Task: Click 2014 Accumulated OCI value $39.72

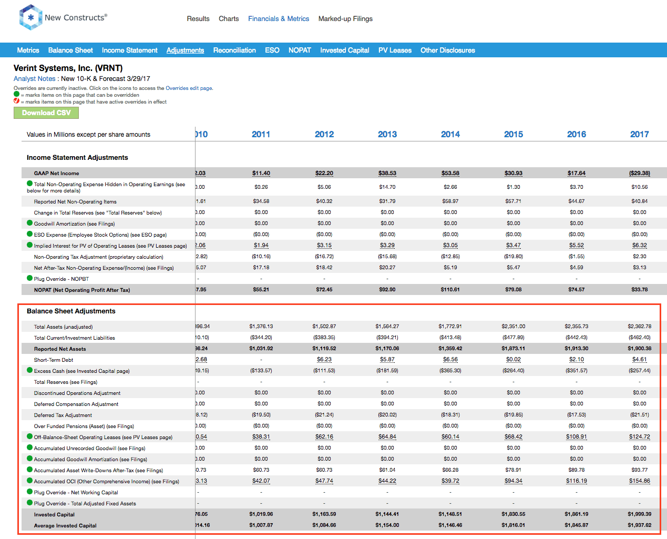Action: tap(450, 481)
